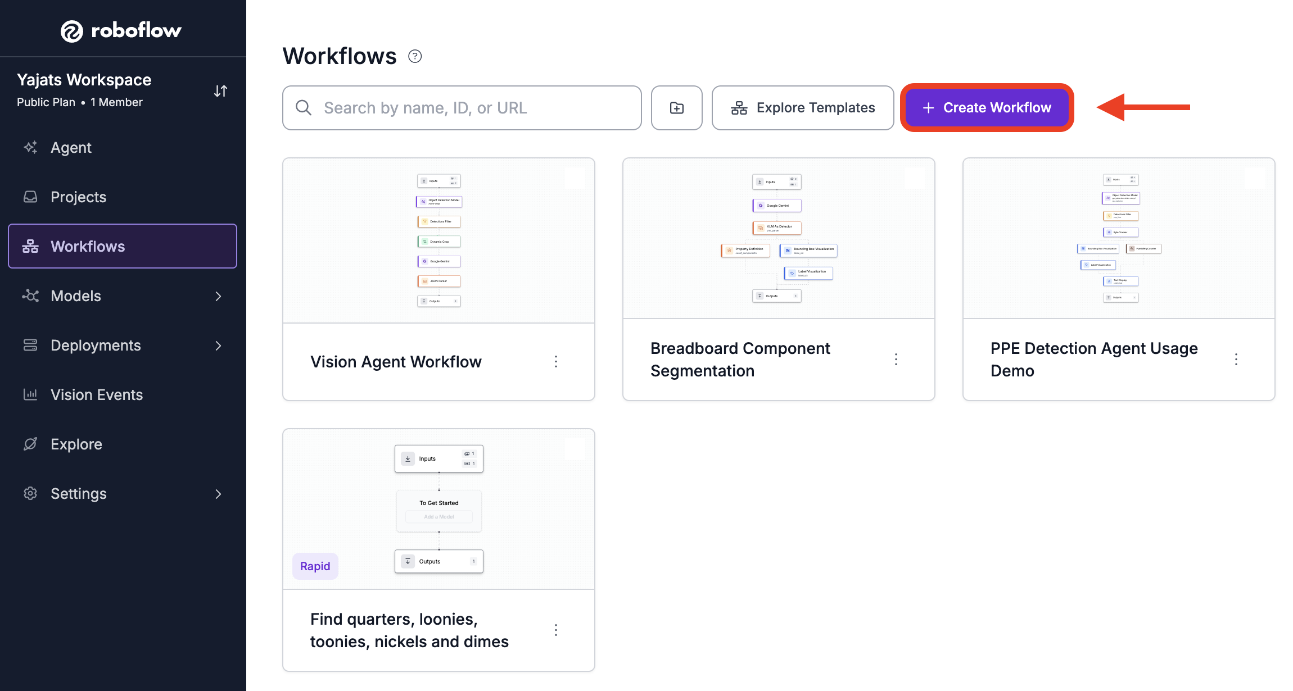
Task: Switch workspace using the up-down arrows
Action: coord(220,91)
